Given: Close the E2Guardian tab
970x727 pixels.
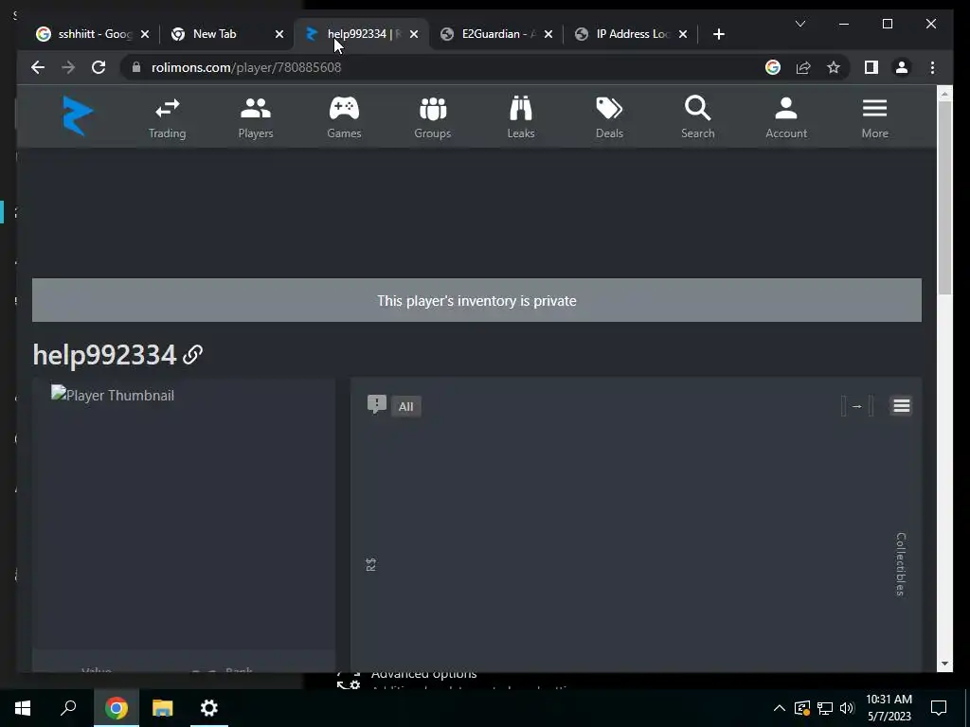Looking at the screenshot, I should [548, 34].
